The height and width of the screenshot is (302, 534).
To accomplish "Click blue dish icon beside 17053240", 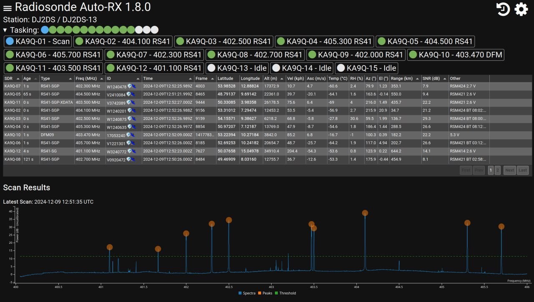I will click(x=133, y=135).
